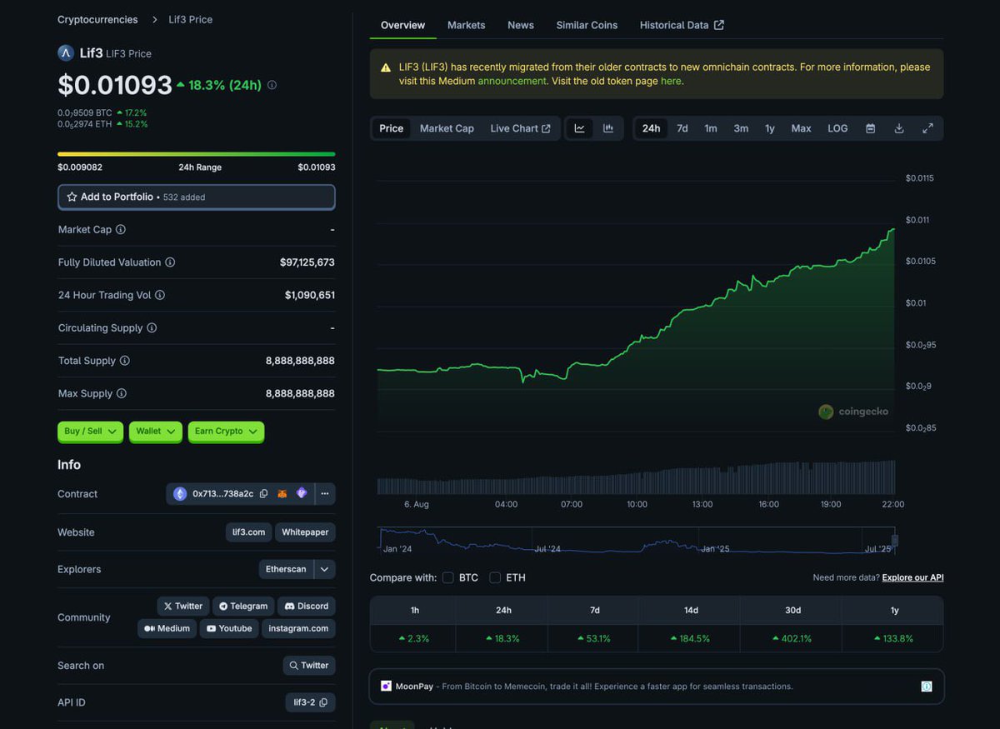Select the 1y time range
The width and height of the screenshot is (1000, 729).
click(x=770, y=128)
